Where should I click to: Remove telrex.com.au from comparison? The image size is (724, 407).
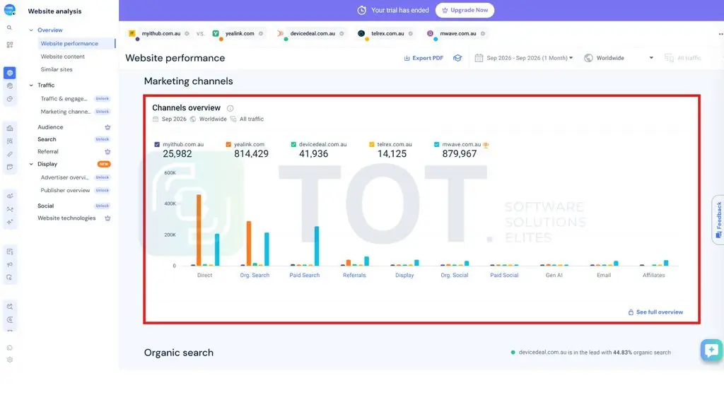(411, 34)
